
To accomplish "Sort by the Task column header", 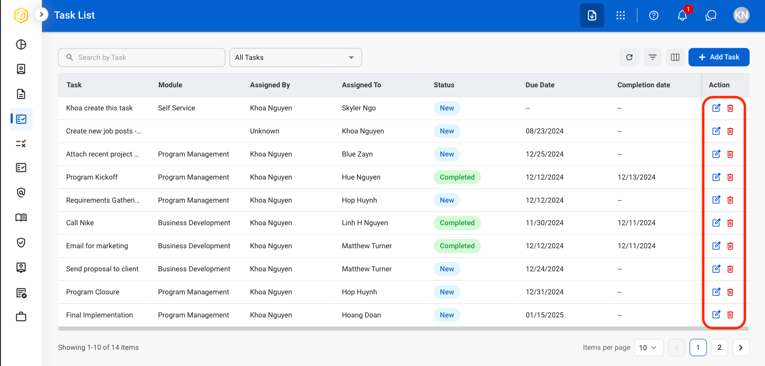I will [x=74, y=85].
